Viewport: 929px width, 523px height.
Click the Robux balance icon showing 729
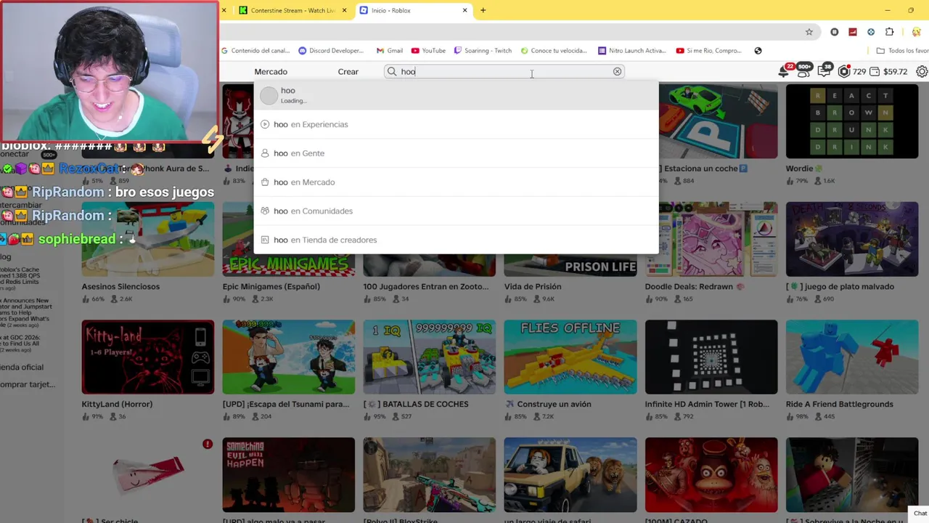(844, 71)
